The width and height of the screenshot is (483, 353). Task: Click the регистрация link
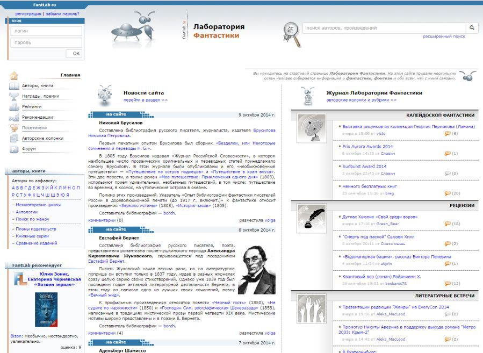pyautogui.click(x=28, y=13)
